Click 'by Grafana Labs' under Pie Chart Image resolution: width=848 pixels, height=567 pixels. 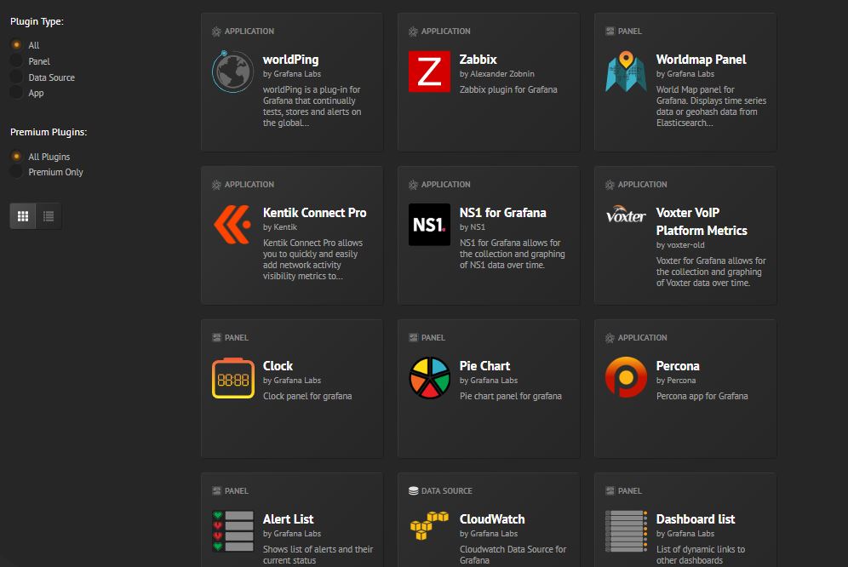[x=489, y=381]
